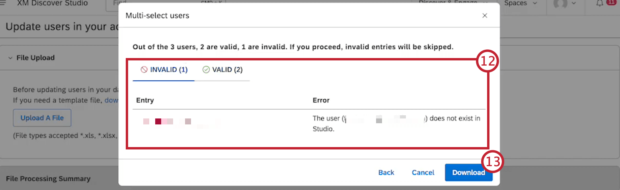The height and width of the screenshot is (190, 620).
Task: Switch to the VALID (2) tab
Action: pyautogui.click(x=222, y=70)
